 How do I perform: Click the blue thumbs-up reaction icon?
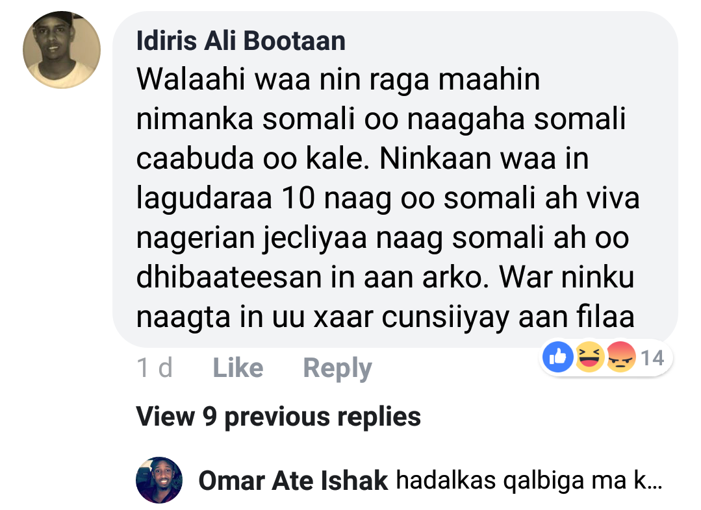tap(557, 357)
